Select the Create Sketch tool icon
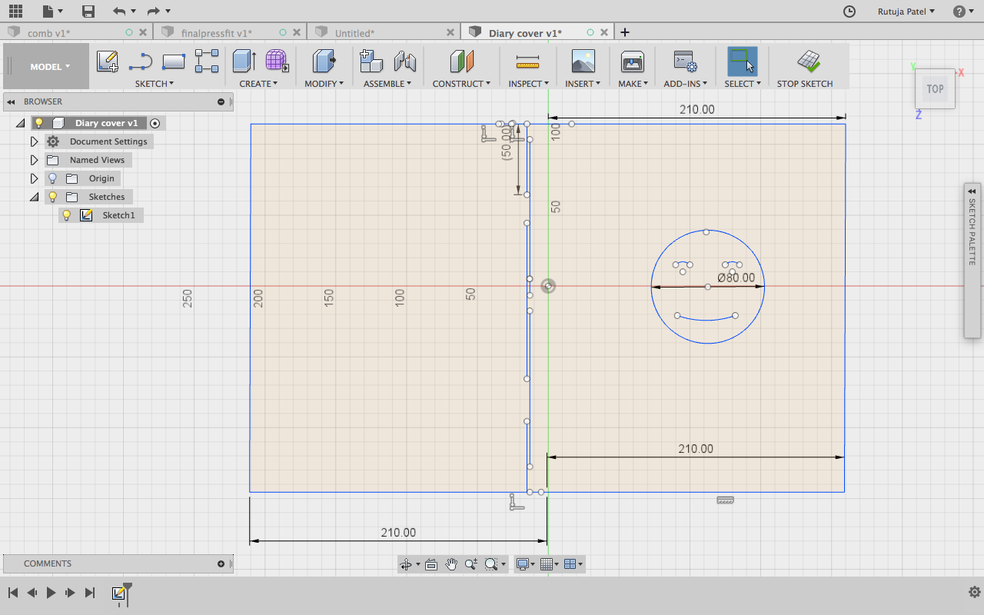This screenshot has width=984, height=615. [108, 61]
